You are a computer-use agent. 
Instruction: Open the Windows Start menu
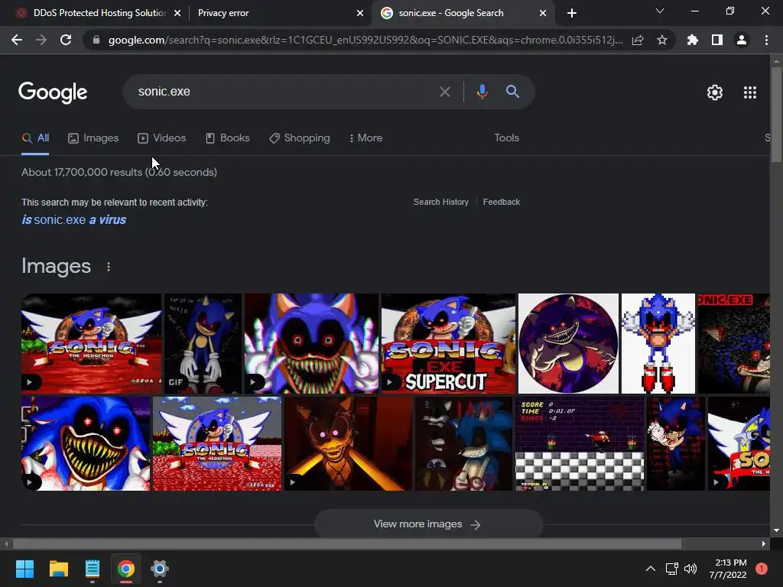(24, 569)
